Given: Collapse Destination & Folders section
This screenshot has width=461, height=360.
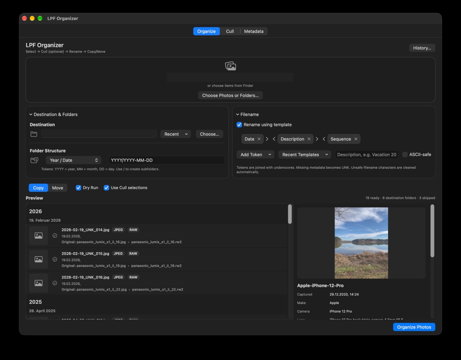Looking at the screenshot, I should [31, 114].
